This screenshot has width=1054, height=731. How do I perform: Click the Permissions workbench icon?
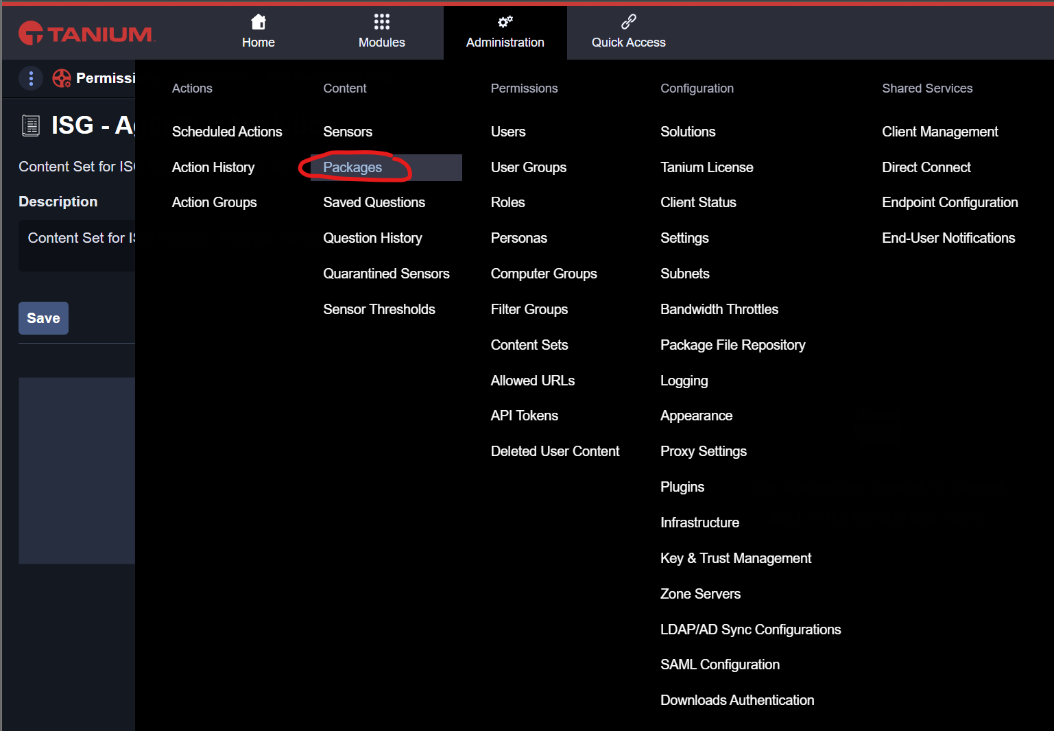[62, 78]
